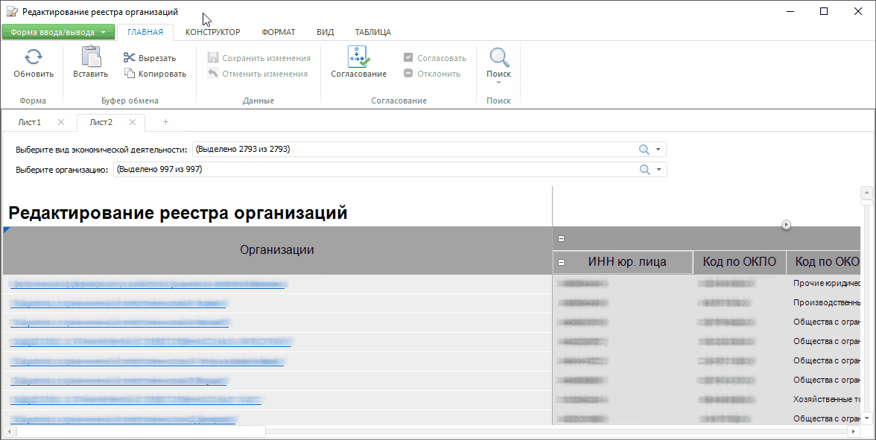Add a new sheet with plus button
The image size is (876, 440).
(165, 122)
